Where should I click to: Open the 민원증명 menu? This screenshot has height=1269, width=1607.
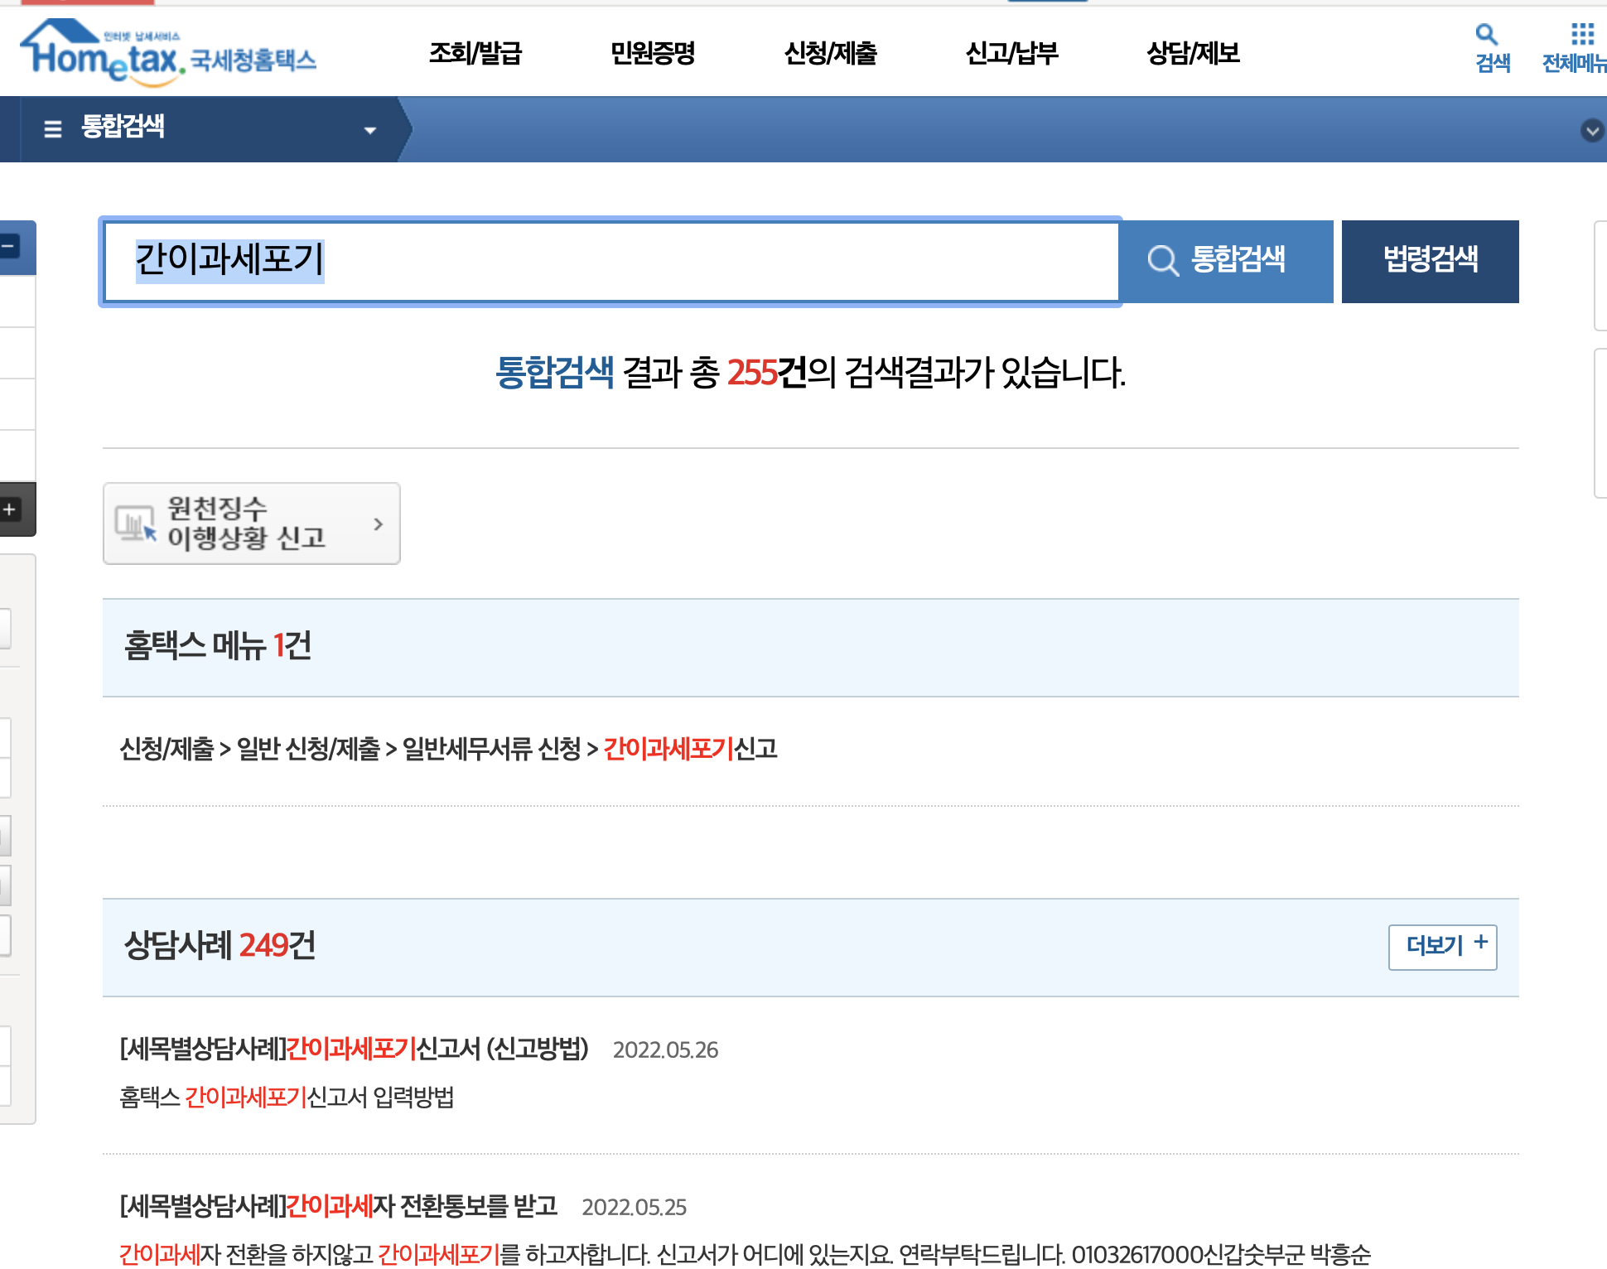pos(652,54)
